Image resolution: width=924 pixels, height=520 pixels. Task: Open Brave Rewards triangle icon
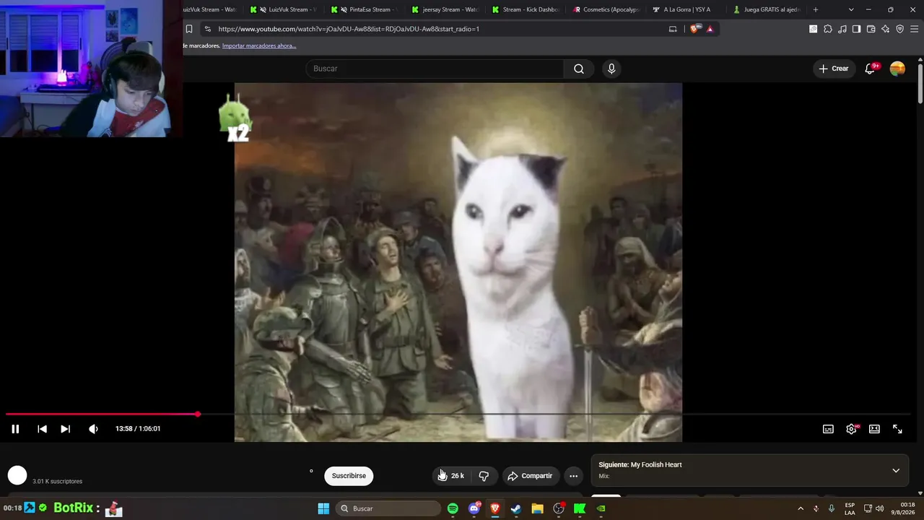(710, 29)
